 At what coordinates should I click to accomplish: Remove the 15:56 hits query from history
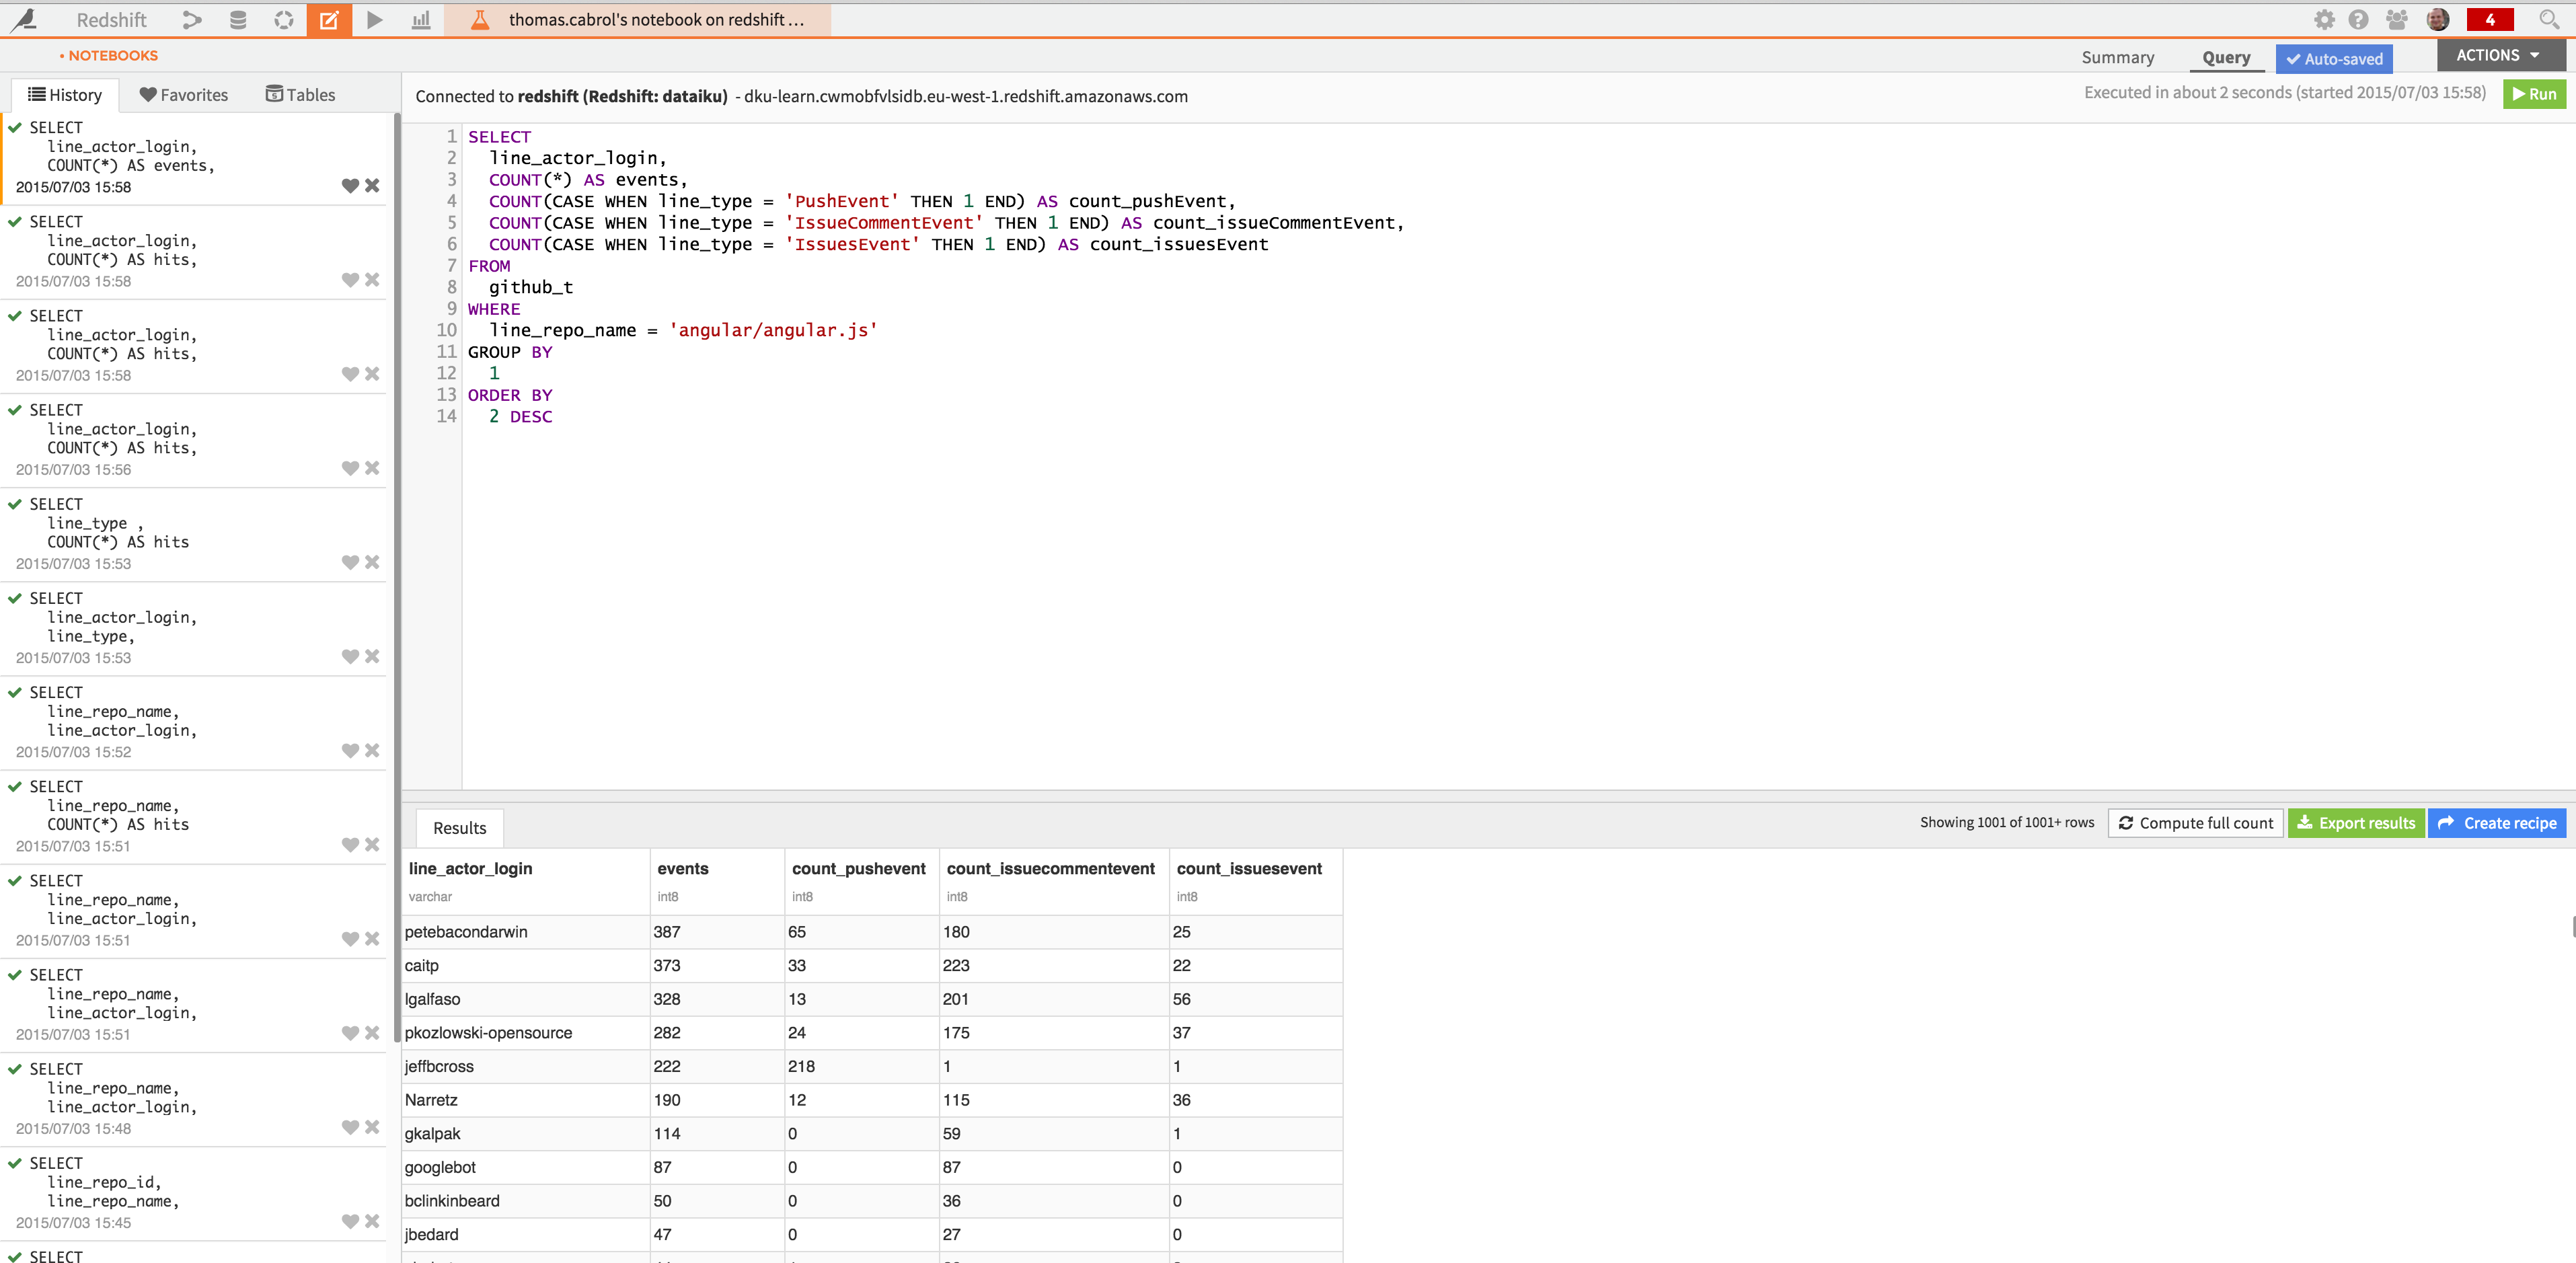click(x=372, y=469)
